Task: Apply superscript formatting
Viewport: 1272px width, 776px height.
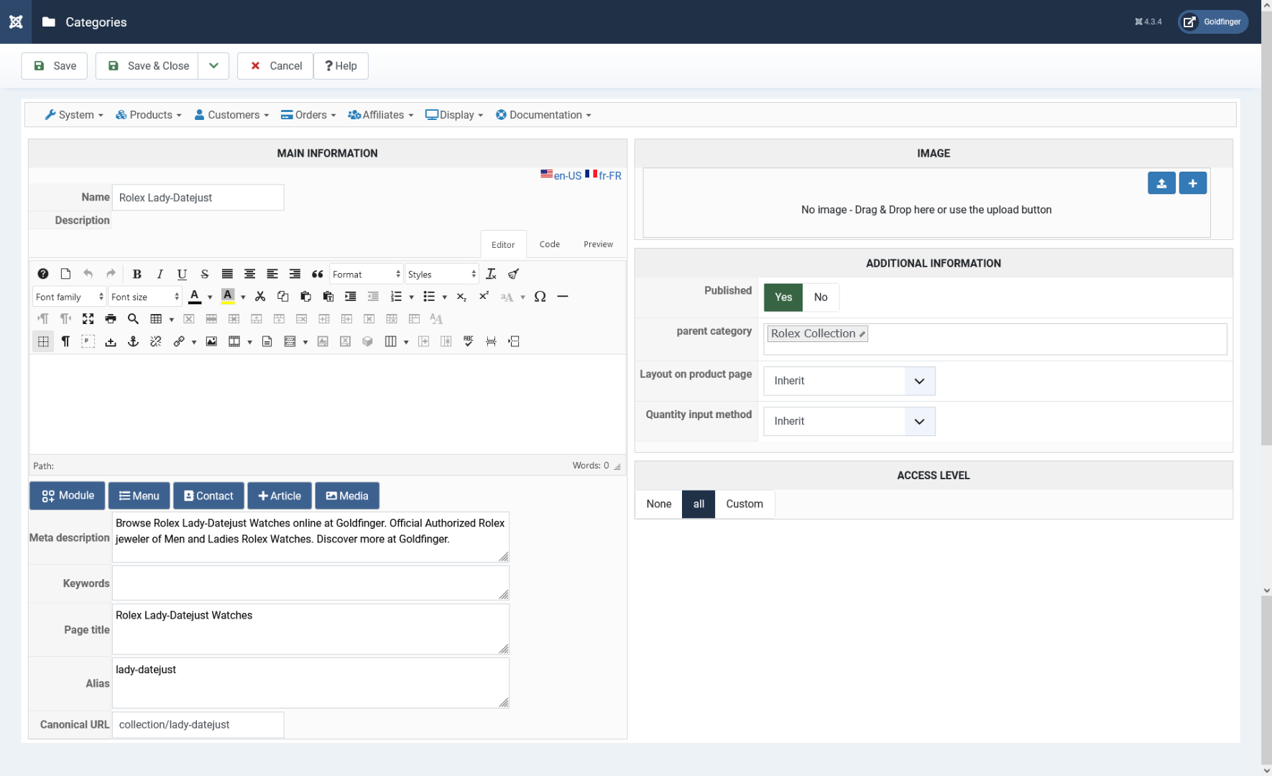Action: click(x=484, y=297)
